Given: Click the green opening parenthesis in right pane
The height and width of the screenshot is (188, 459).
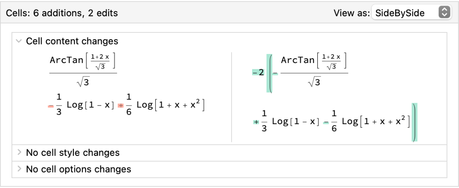Looking at the screenshot, I should [x=270, y=73].
